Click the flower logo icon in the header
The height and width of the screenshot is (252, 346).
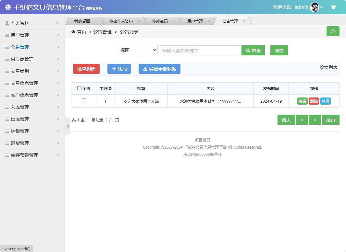[8, 7]
